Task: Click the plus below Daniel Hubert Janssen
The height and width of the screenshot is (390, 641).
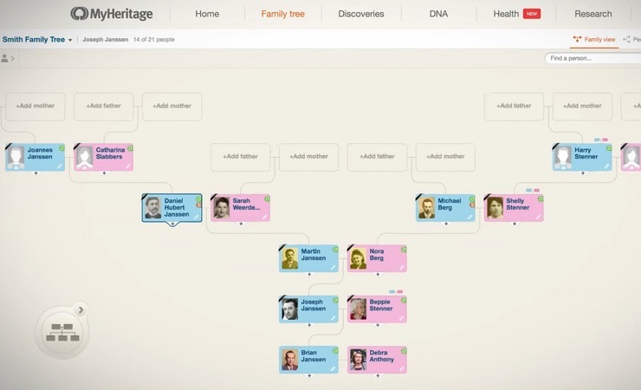Action: click(x=173, y=224)
